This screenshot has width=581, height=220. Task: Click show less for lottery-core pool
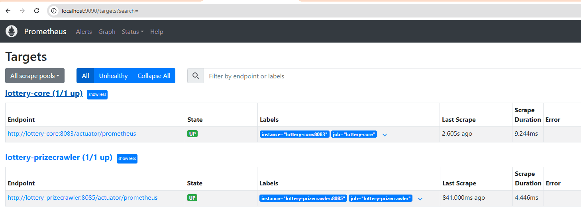click(97, 94)
